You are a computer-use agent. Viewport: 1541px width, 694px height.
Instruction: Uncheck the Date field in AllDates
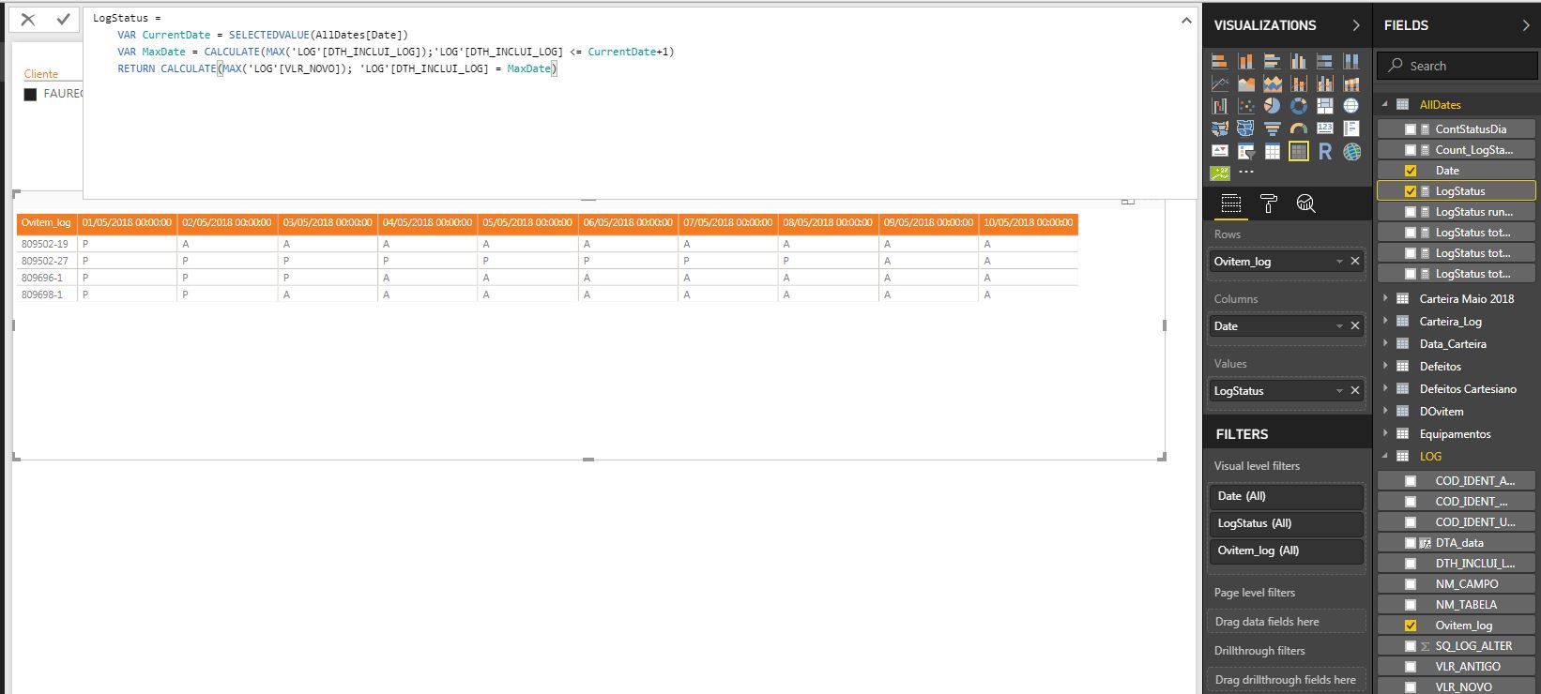click(x=1411, y=171)
